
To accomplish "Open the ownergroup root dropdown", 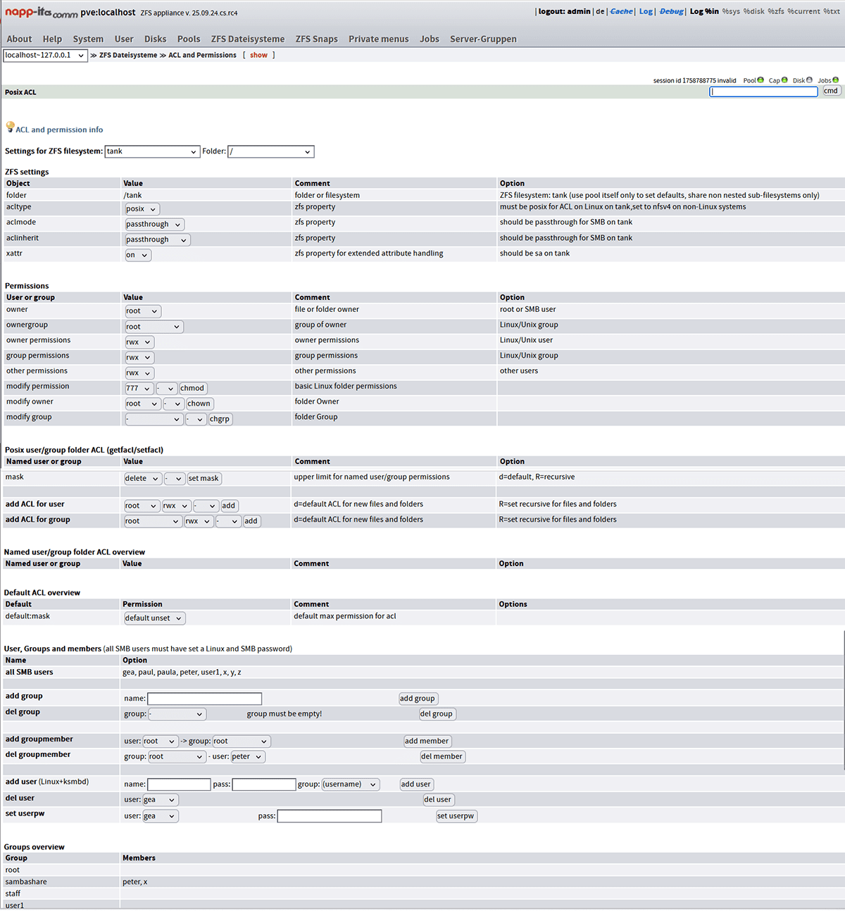I will [x=154, y=327].
